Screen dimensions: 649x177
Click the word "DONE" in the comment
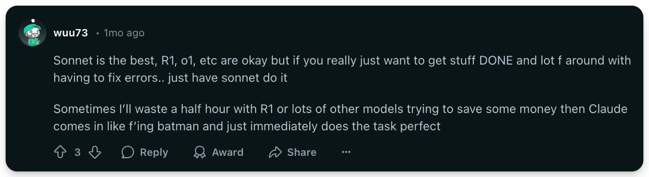point(496,61)
